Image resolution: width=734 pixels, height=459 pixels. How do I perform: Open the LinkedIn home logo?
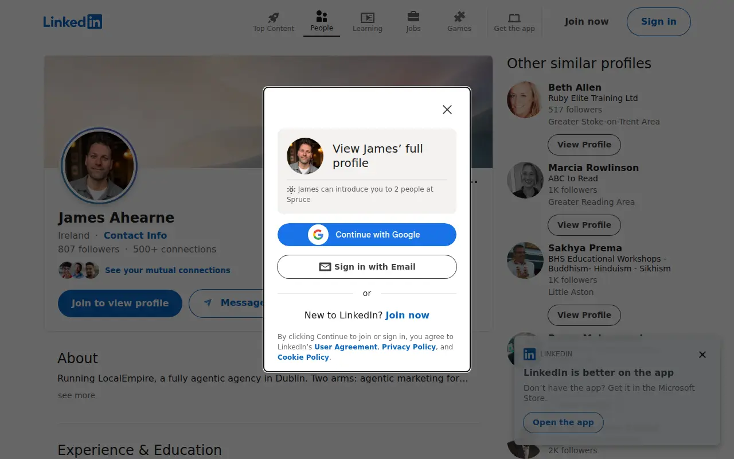(x=73, y=22)
